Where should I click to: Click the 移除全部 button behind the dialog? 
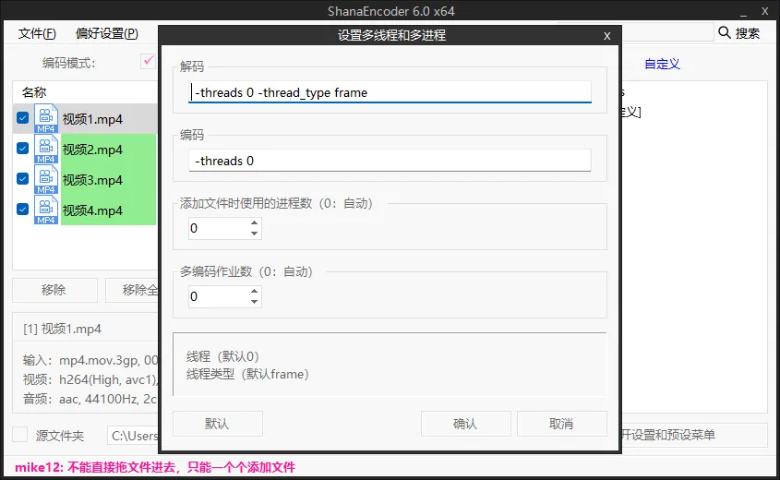point(132,290)
